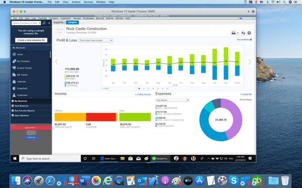
Task: Open the Reports menu
Action: (x=110, y=18)
